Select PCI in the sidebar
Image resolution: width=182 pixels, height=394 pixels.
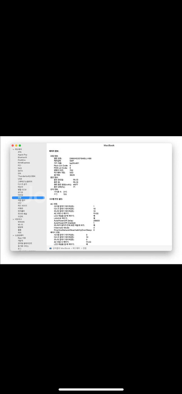(19, 165)
